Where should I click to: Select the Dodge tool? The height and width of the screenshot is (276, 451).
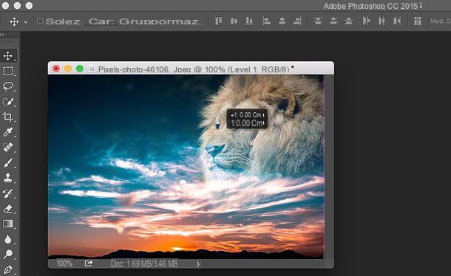point(8,254)
